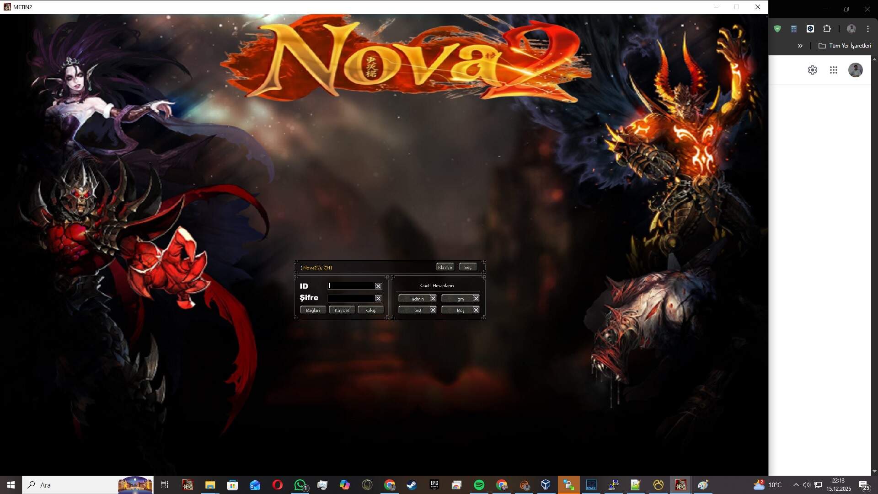Open the Klavye on-screen keyboard
The height and width of the screenshot is (494, 878).
click(444, 267)
